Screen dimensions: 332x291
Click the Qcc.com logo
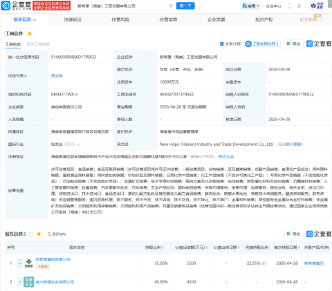pyautogui.click(x=16, y=6)
